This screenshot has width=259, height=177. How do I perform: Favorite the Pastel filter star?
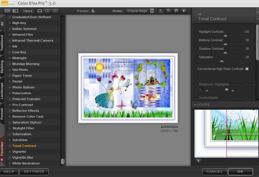click(10, 81)
